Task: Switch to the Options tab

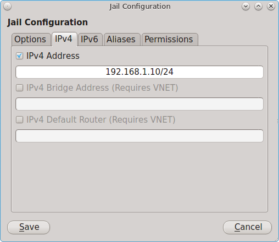Action: (x=31, y=40)
